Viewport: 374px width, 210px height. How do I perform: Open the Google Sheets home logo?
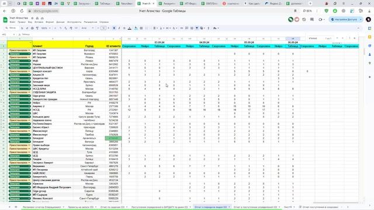(x=5, y=20)
